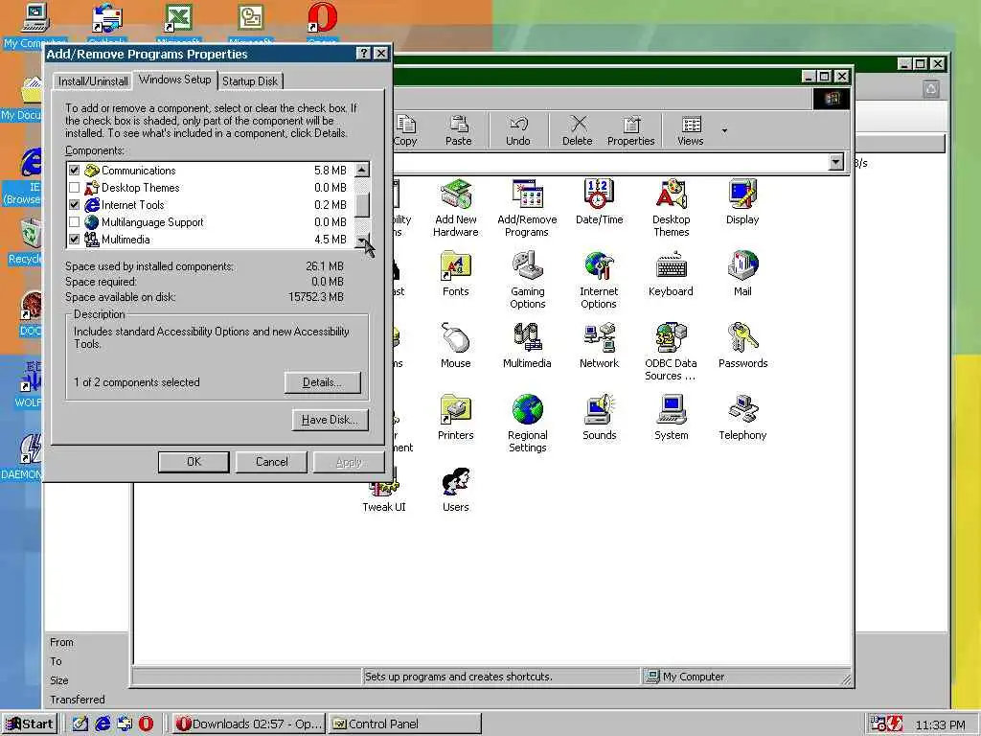Click the Views toolbar button
Screen dimensions: 981x736
click(x=690, y=130)
